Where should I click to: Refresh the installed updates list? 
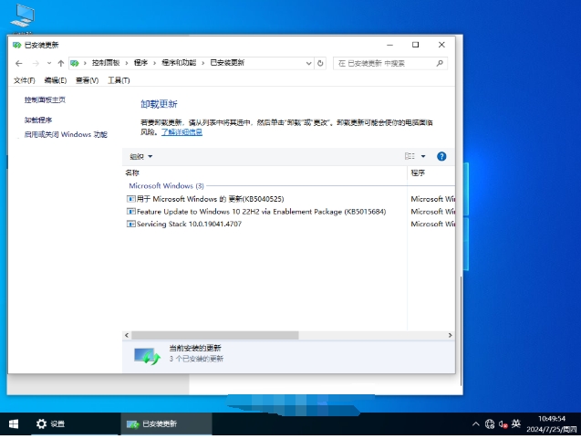coord(320,63)
